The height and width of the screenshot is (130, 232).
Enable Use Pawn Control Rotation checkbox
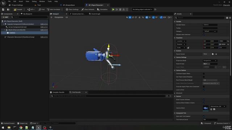click(204, 77)
